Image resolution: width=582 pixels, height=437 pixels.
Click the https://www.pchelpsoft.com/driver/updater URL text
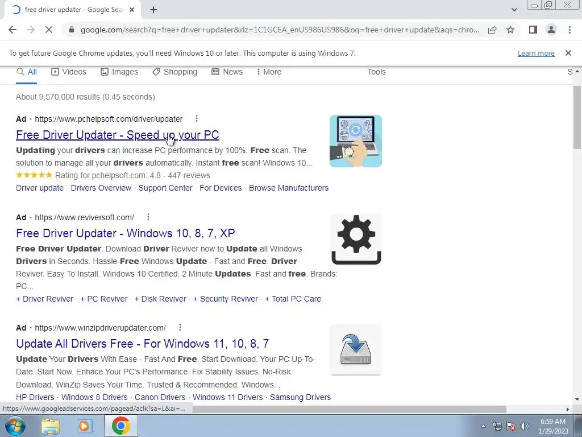109,119
